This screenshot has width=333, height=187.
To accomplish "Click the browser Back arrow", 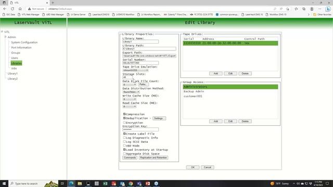I will [x=5, y=9].
